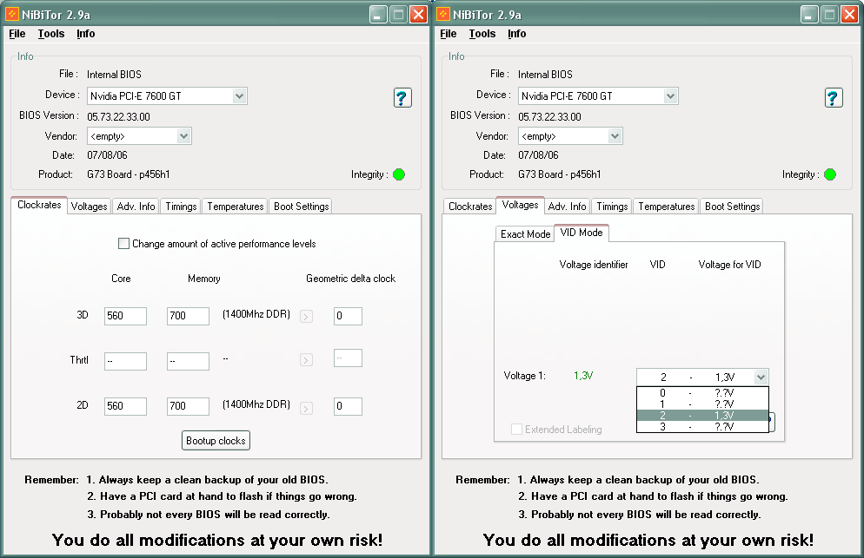
Task: Open the File menu in left window
Action: click(17, 34)
